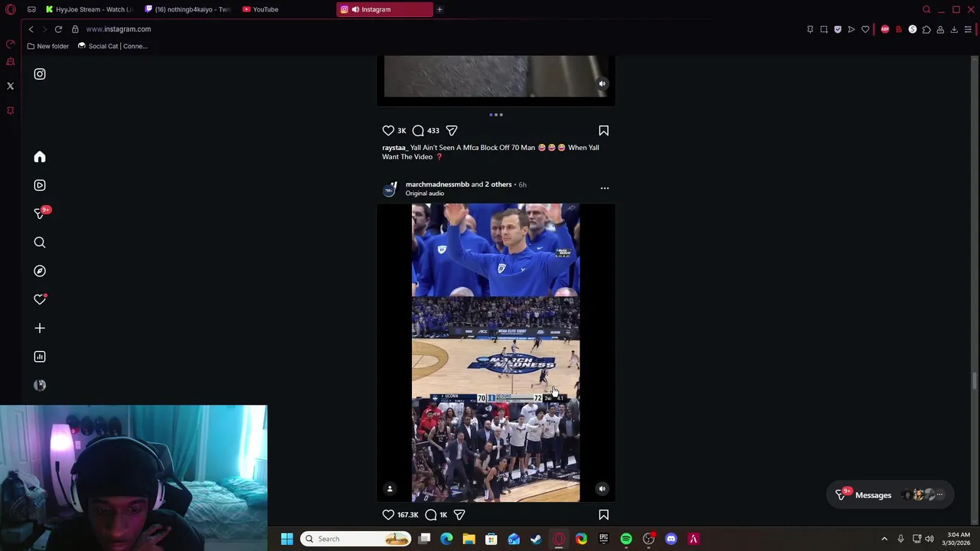Image resolution: width=980 pixels, height=551 pixels.
Task: Open the AdBlock Plus extension
Action: coord(885,29)
